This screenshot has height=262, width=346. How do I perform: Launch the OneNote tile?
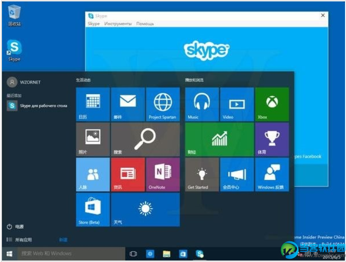163,175
